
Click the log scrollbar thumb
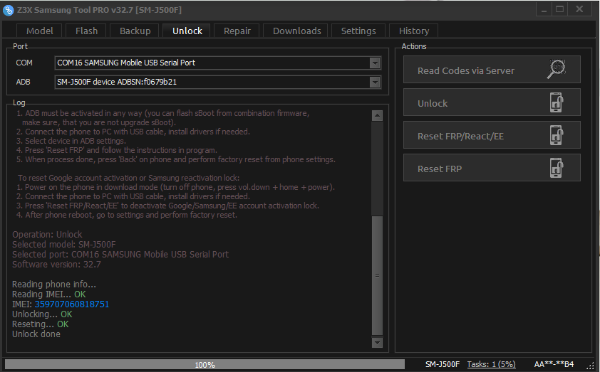pyautogui.click(x=377, y=275)
